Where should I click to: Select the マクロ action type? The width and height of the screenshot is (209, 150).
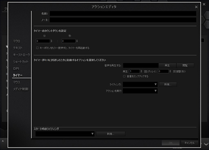click(x=16, y=41)
